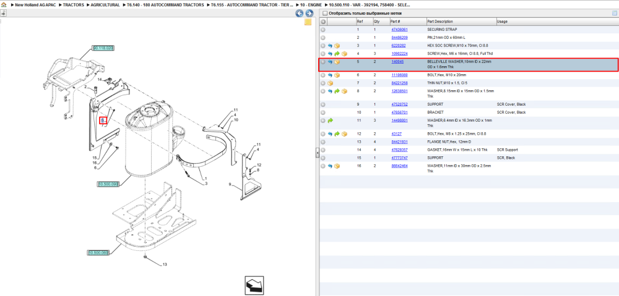Toggle selection circle for ref 15 SUPPORT
Viewport: 619px width, 296px height.
tap(323, 158)
